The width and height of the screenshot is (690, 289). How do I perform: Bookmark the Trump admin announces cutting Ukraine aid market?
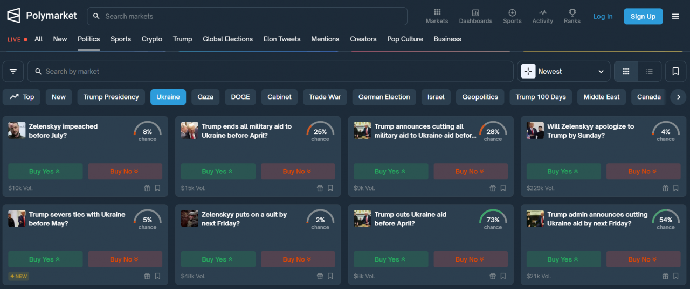[676, 276]
